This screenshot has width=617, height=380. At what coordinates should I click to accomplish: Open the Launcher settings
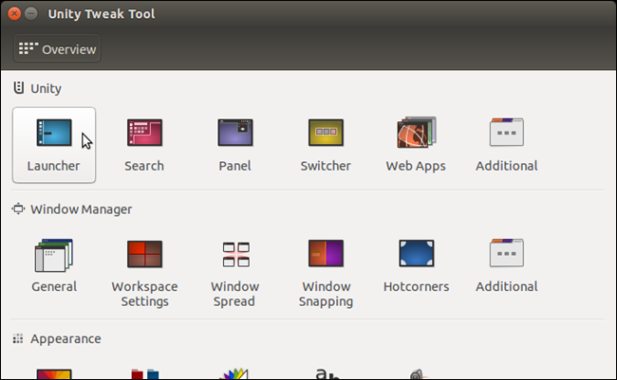click(x=54, y=145)
